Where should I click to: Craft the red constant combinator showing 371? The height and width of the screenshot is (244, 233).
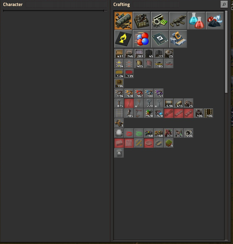tap(169, 133)
